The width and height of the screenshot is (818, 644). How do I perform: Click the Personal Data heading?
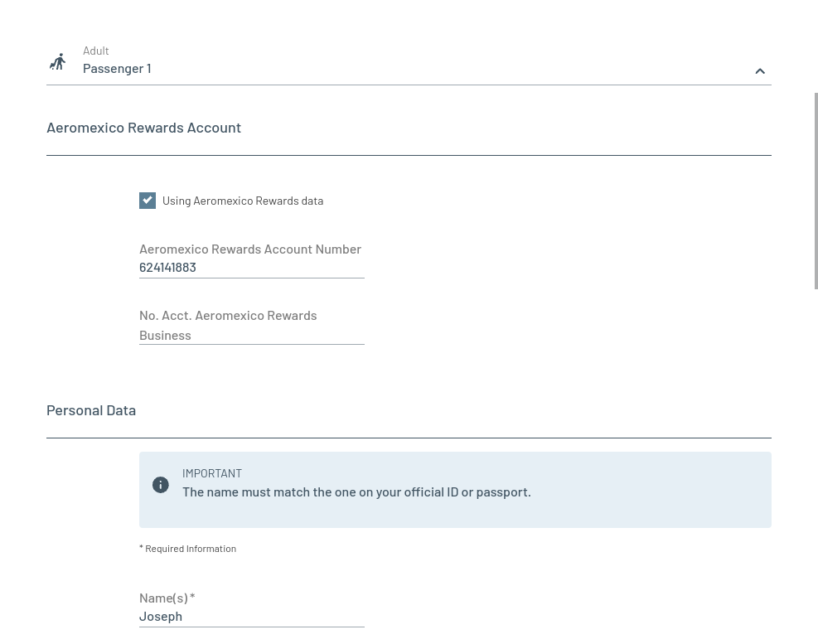91,411
